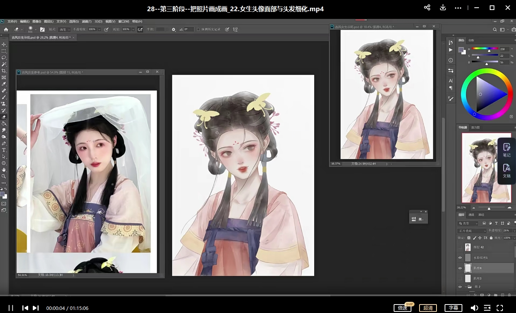Open the Character panel icon
This screenshot has width=516, height=313.
click(451, 81)
